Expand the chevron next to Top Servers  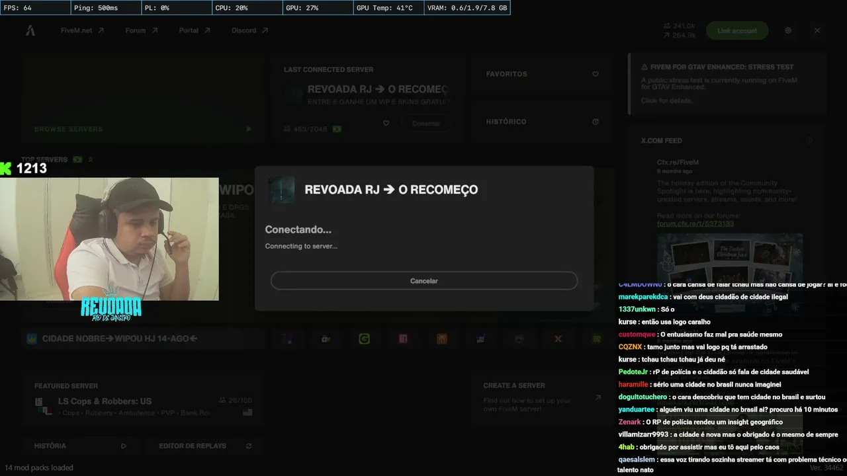click(x=91, y=159)
